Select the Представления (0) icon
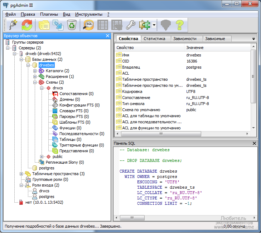 point(55,151)
